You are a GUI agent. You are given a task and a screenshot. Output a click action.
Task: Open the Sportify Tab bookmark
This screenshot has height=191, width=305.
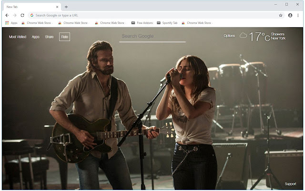[x=167, y=23]
